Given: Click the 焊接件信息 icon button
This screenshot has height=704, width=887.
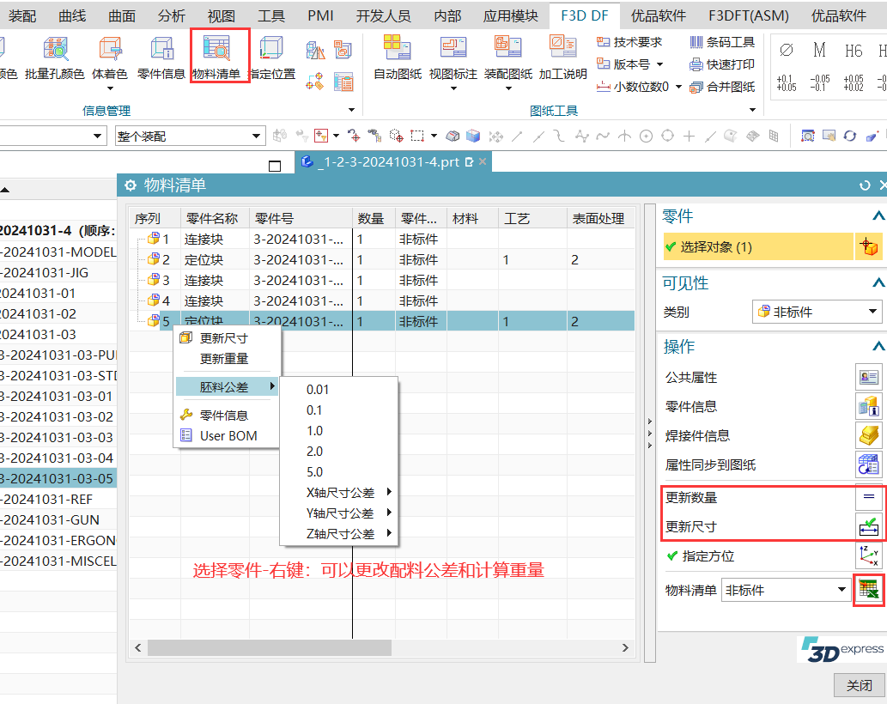Looking at the screenshot, I should point(868,435).
